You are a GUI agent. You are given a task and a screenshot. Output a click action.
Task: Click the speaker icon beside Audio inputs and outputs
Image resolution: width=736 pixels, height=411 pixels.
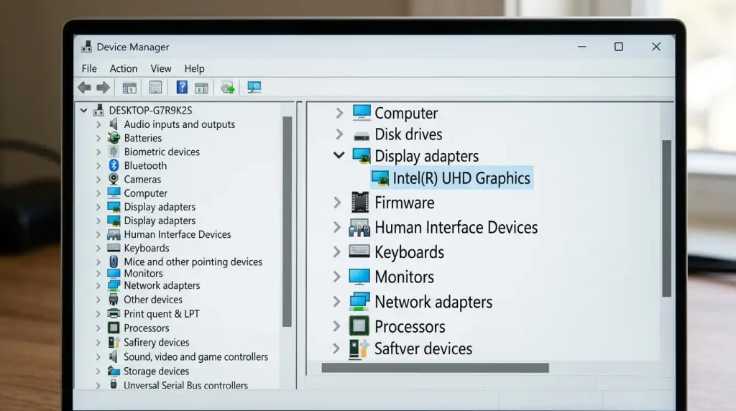[x=114, y=124]
